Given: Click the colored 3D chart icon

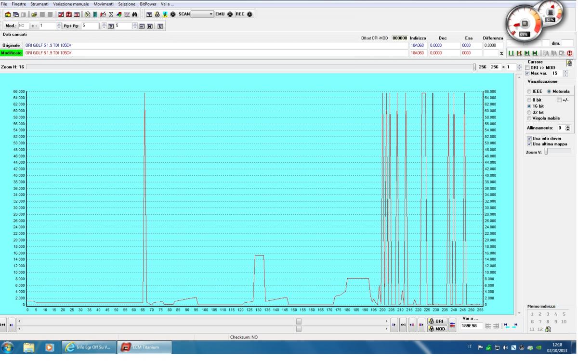Looking at the screenshot, I should point(119,14).
